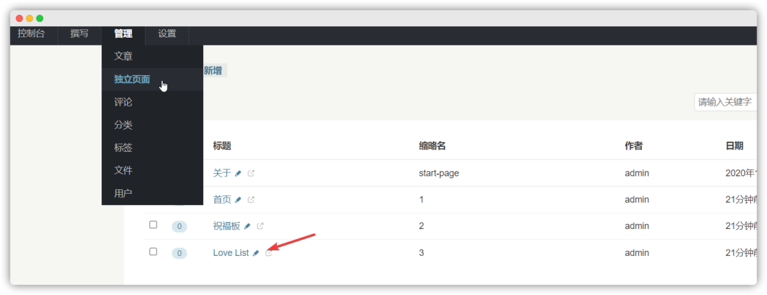
Task: Click the 日期 column header
Action: click(735, 145)
